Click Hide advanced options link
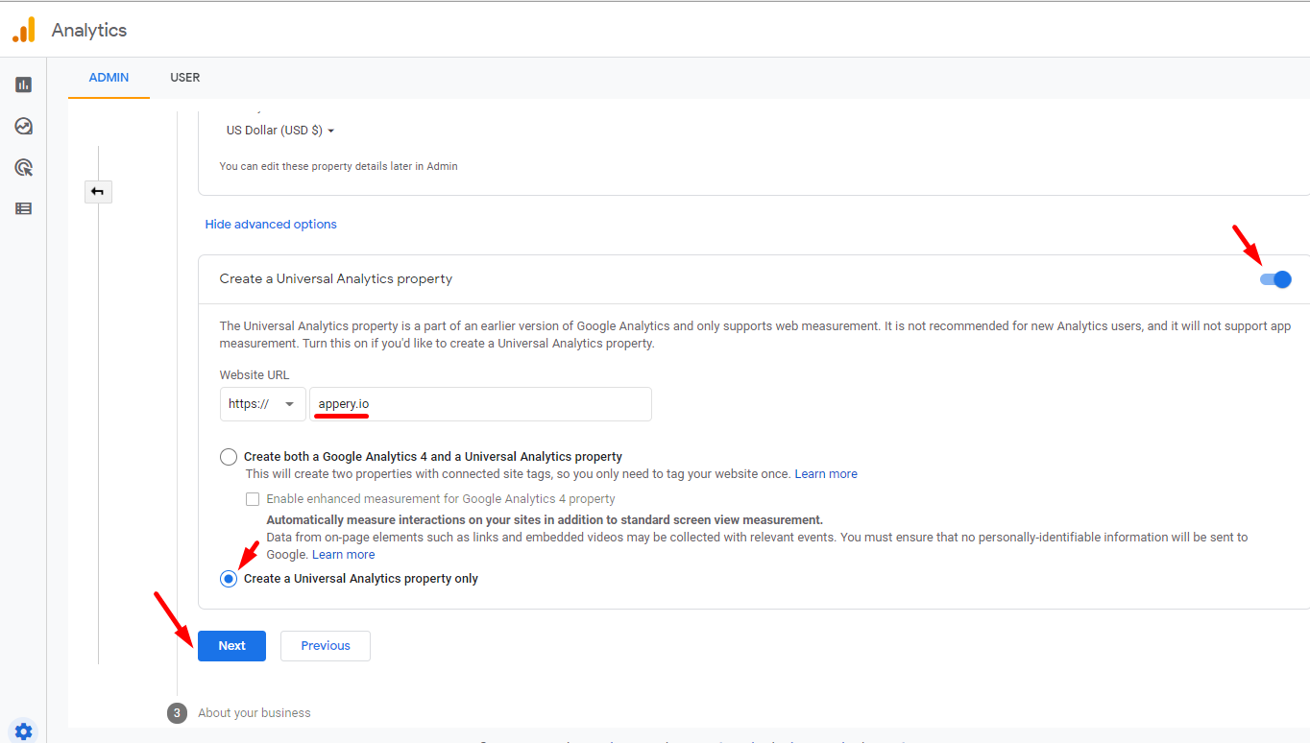 pos(271,225)
